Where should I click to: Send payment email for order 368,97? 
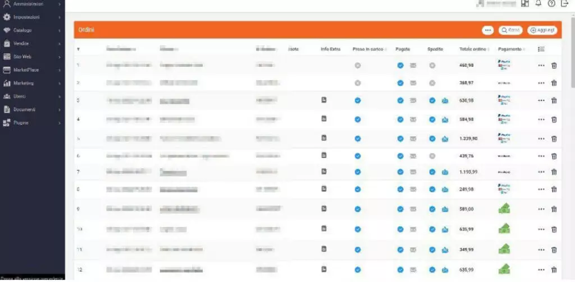413,83
